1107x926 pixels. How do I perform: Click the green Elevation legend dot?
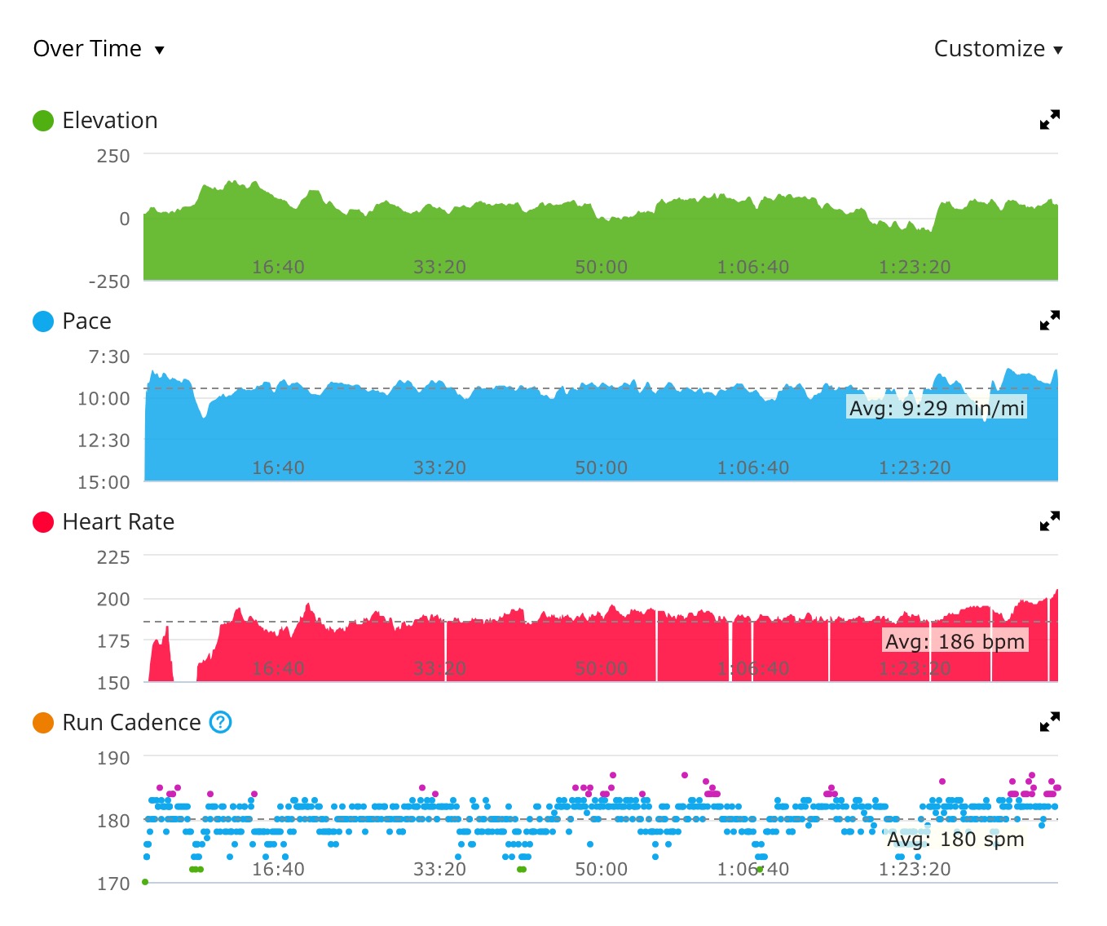(x=43, y=121)
